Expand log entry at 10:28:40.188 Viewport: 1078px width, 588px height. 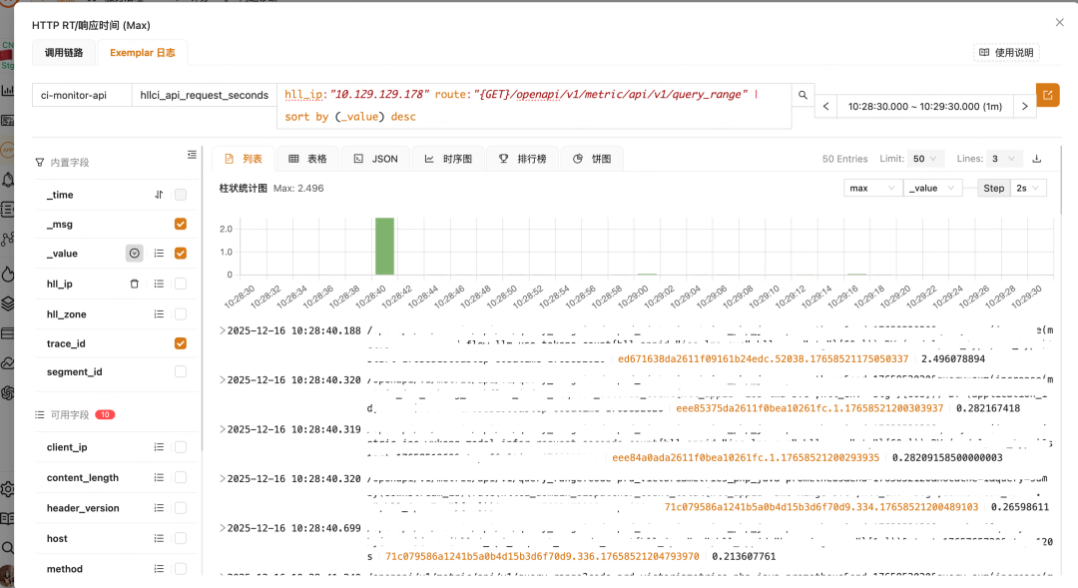[223, 330]
